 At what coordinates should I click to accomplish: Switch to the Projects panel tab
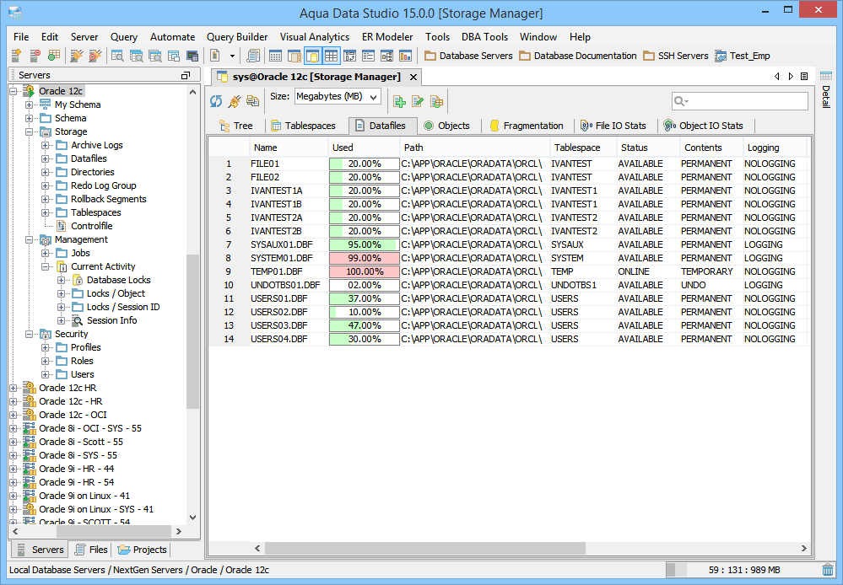[x=142, y=550]
